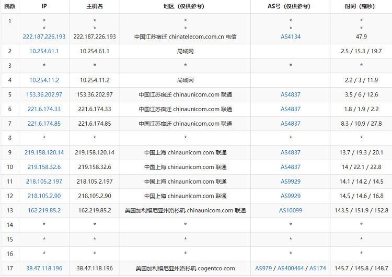
Task: Select time value 14.1 / 14.2 / 14.5
Action: 361,182
